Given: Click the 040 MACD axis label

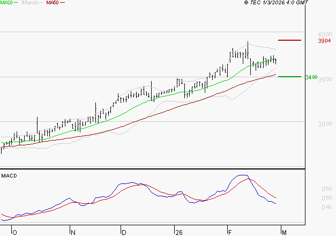Looking at the screenshot, I should (327, 207).
